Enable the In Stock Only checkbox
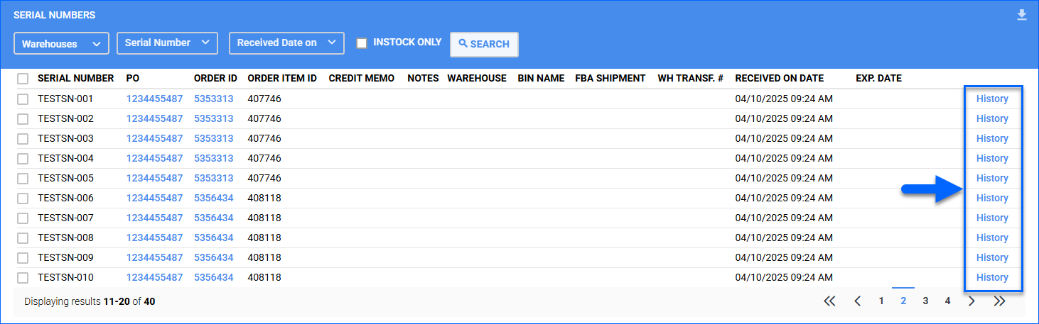This screenshot has height=324, width=1039. (x=362, y=43)
